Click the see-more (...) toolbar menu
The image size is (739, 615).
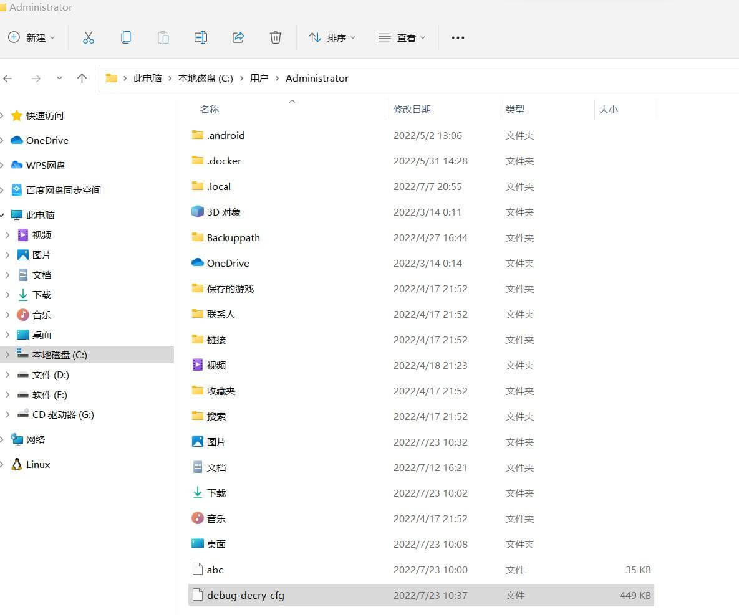point(458,37)
